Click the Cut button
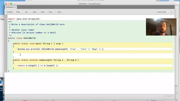This screenshot has width=180, height=101. [26, 12]
